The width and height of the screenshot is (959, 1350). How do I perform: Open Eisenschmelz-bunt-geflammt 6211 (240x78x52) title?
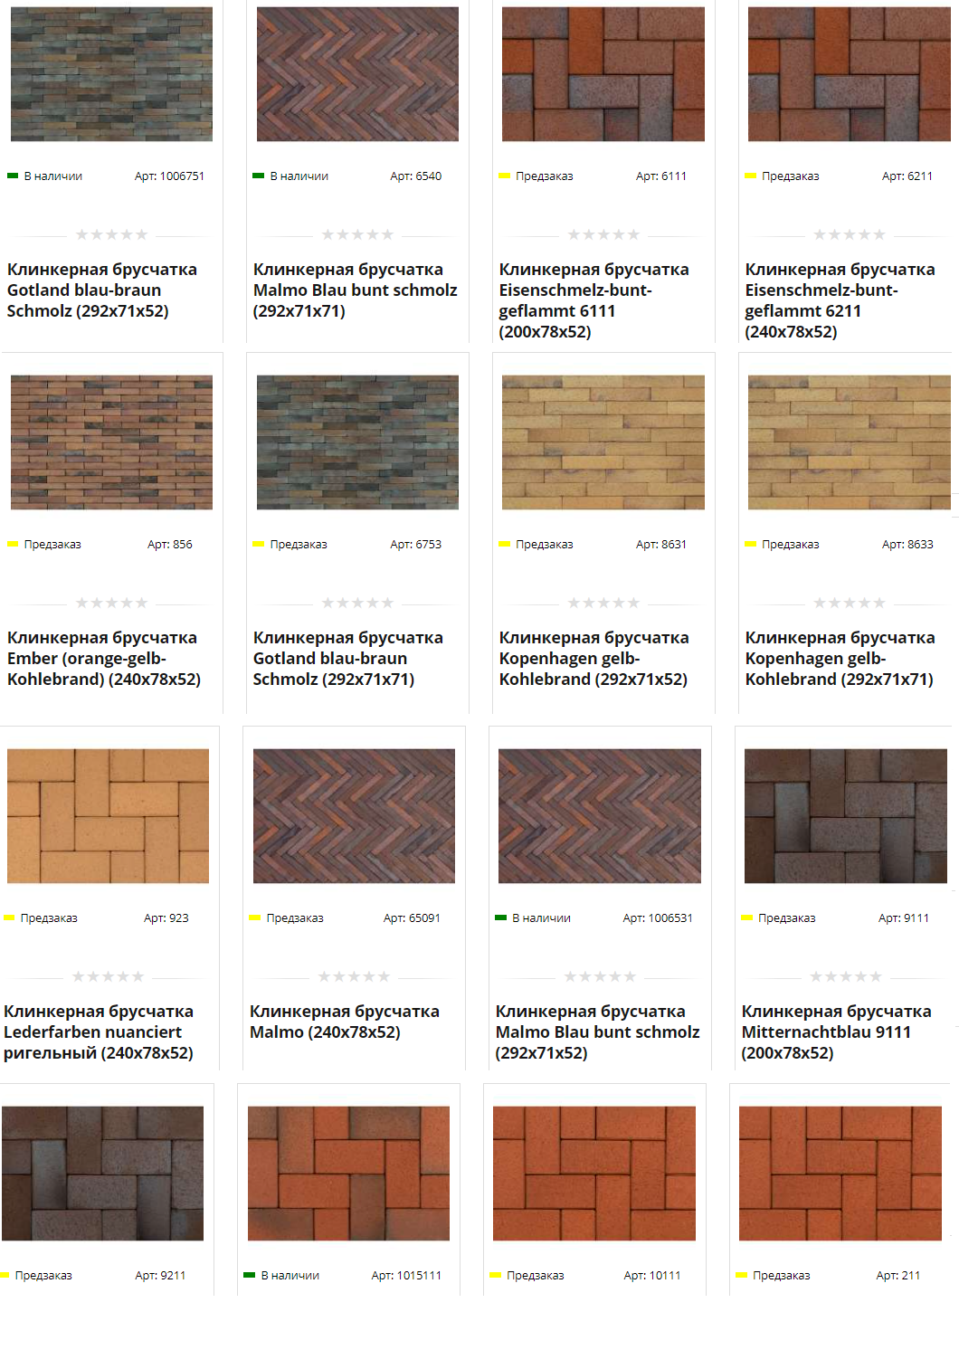click(x=840, y=300)
